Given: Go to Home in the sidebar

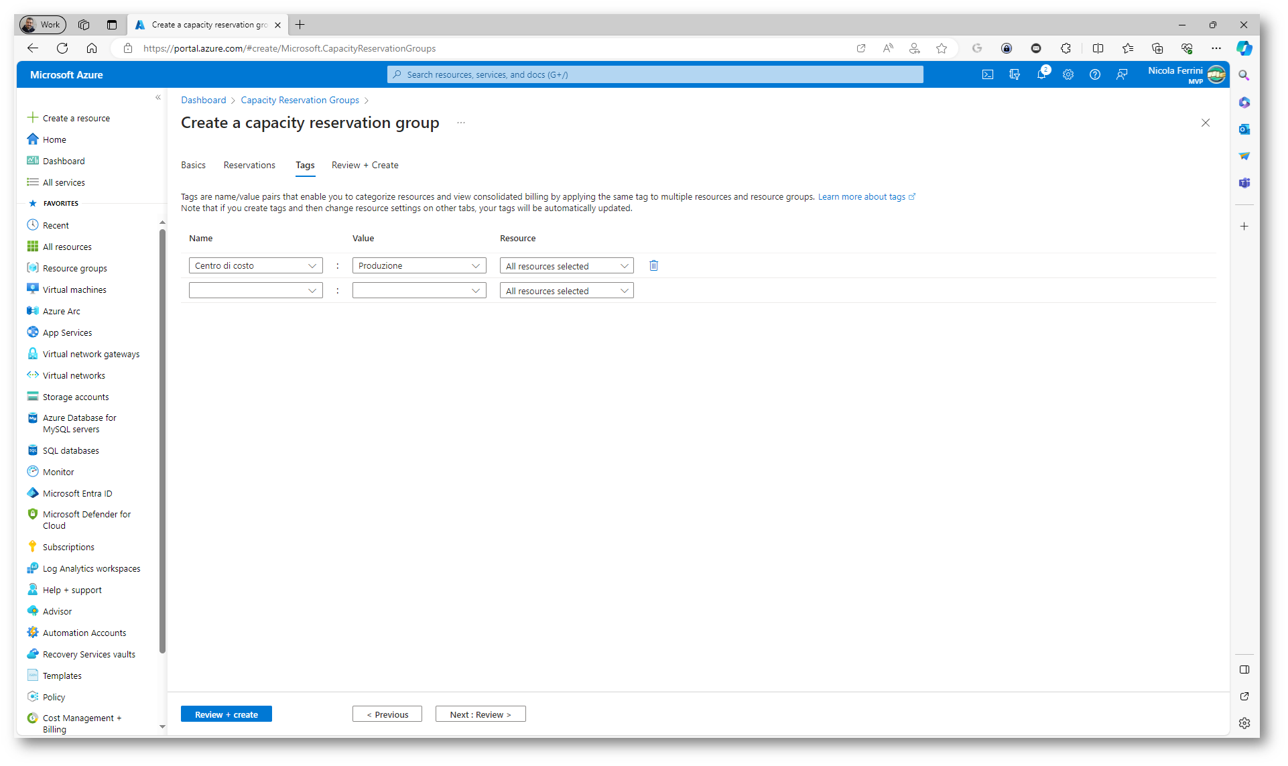Looking at the screenshot, I should (54, 139).
